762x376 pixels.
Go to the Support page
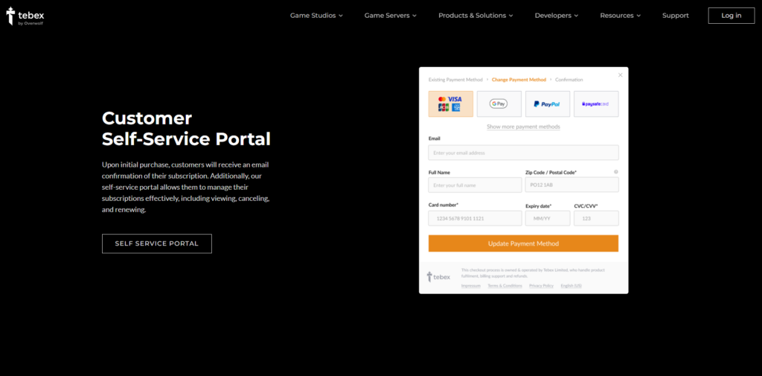[675, 16]
